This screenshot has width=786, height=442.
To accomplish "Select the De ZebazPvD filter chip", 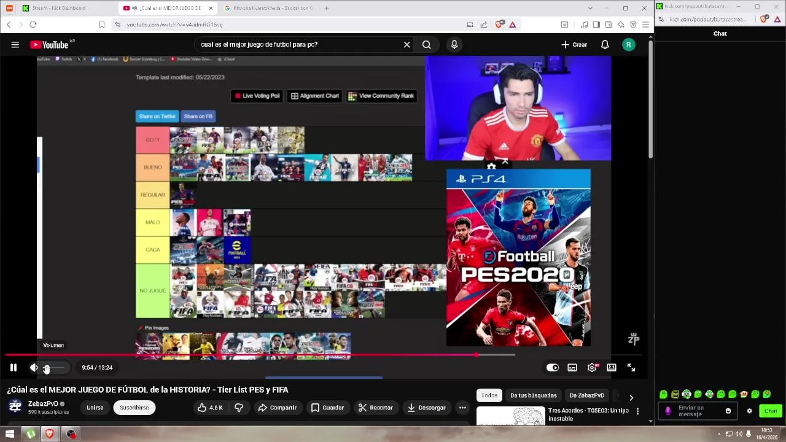I will [x=587, y=395].
